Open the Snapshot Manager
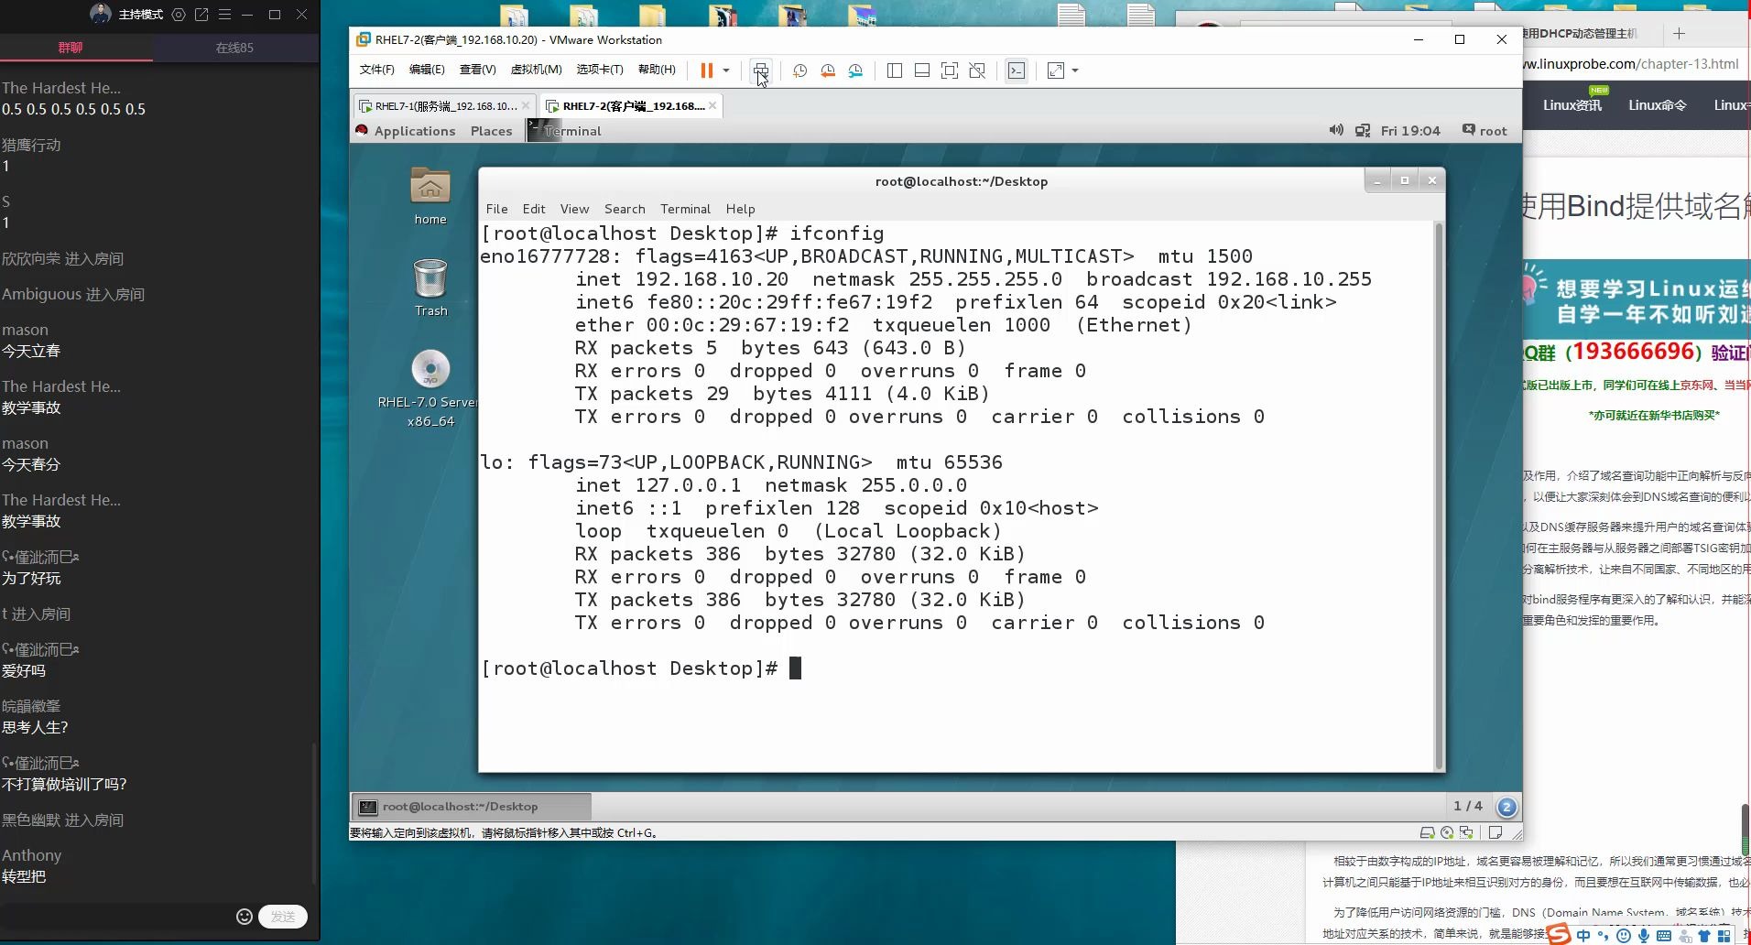This screenshot has width=1751, height=945. pos(856,71)
